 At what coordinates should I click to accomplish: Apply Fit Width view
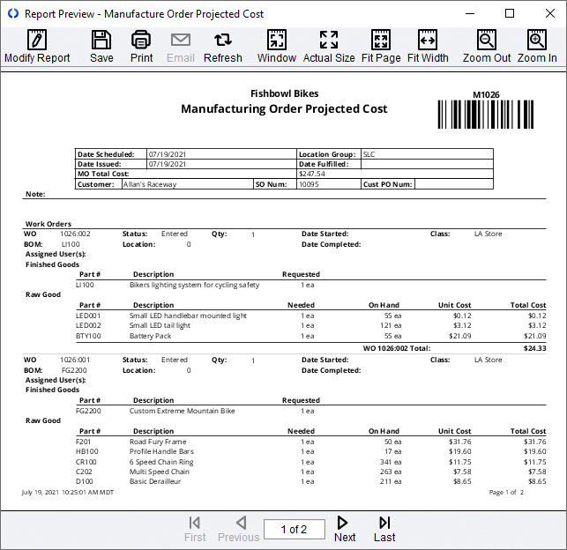click(428, 47)
